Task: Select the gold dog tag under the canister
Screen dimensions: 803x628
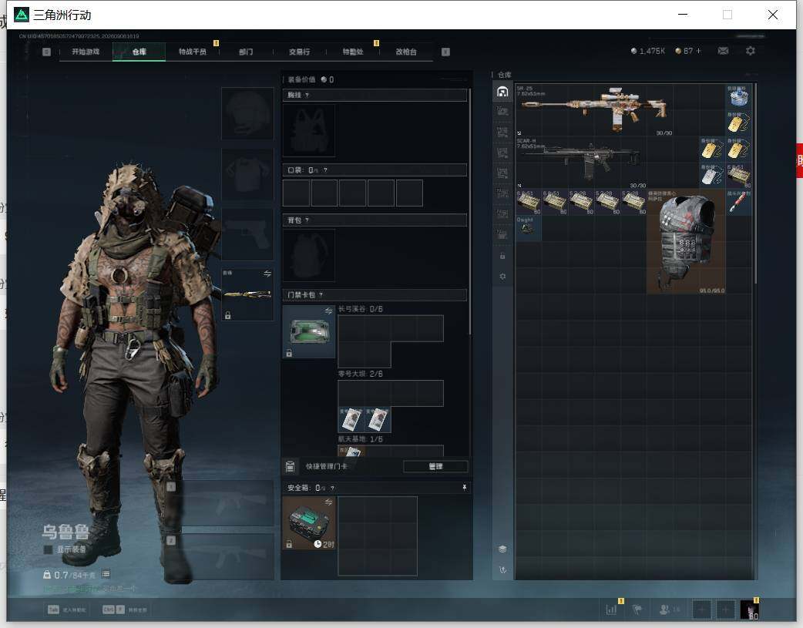Action: coord(738,123)
